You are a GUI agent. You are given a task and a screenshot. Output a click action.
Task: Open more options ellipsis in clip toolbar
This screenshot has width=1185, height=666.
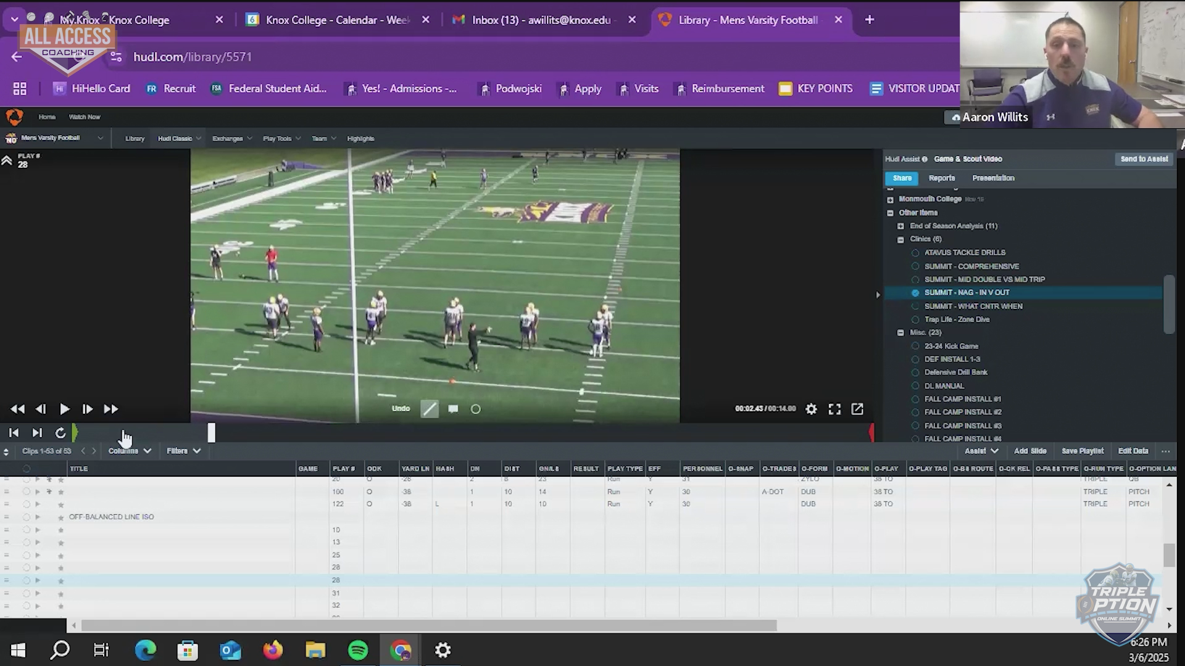[1166, 451]
